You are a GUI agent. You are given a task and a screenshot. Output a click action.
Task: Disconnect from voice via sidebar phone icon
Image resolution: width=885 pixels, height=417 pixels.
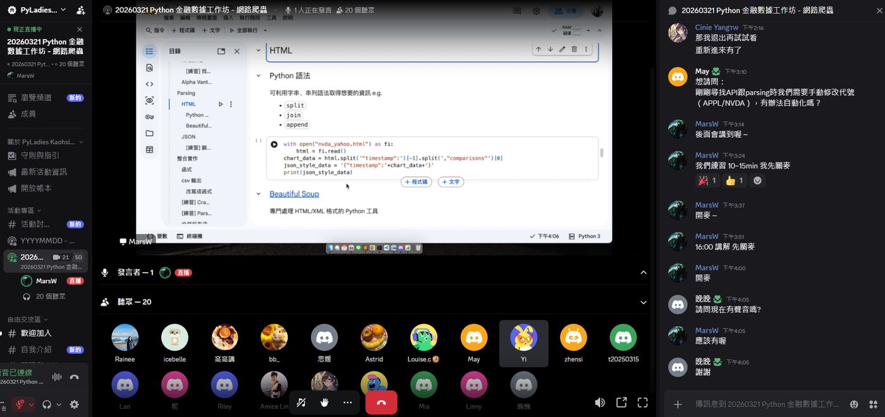click(x=75, y=377)
